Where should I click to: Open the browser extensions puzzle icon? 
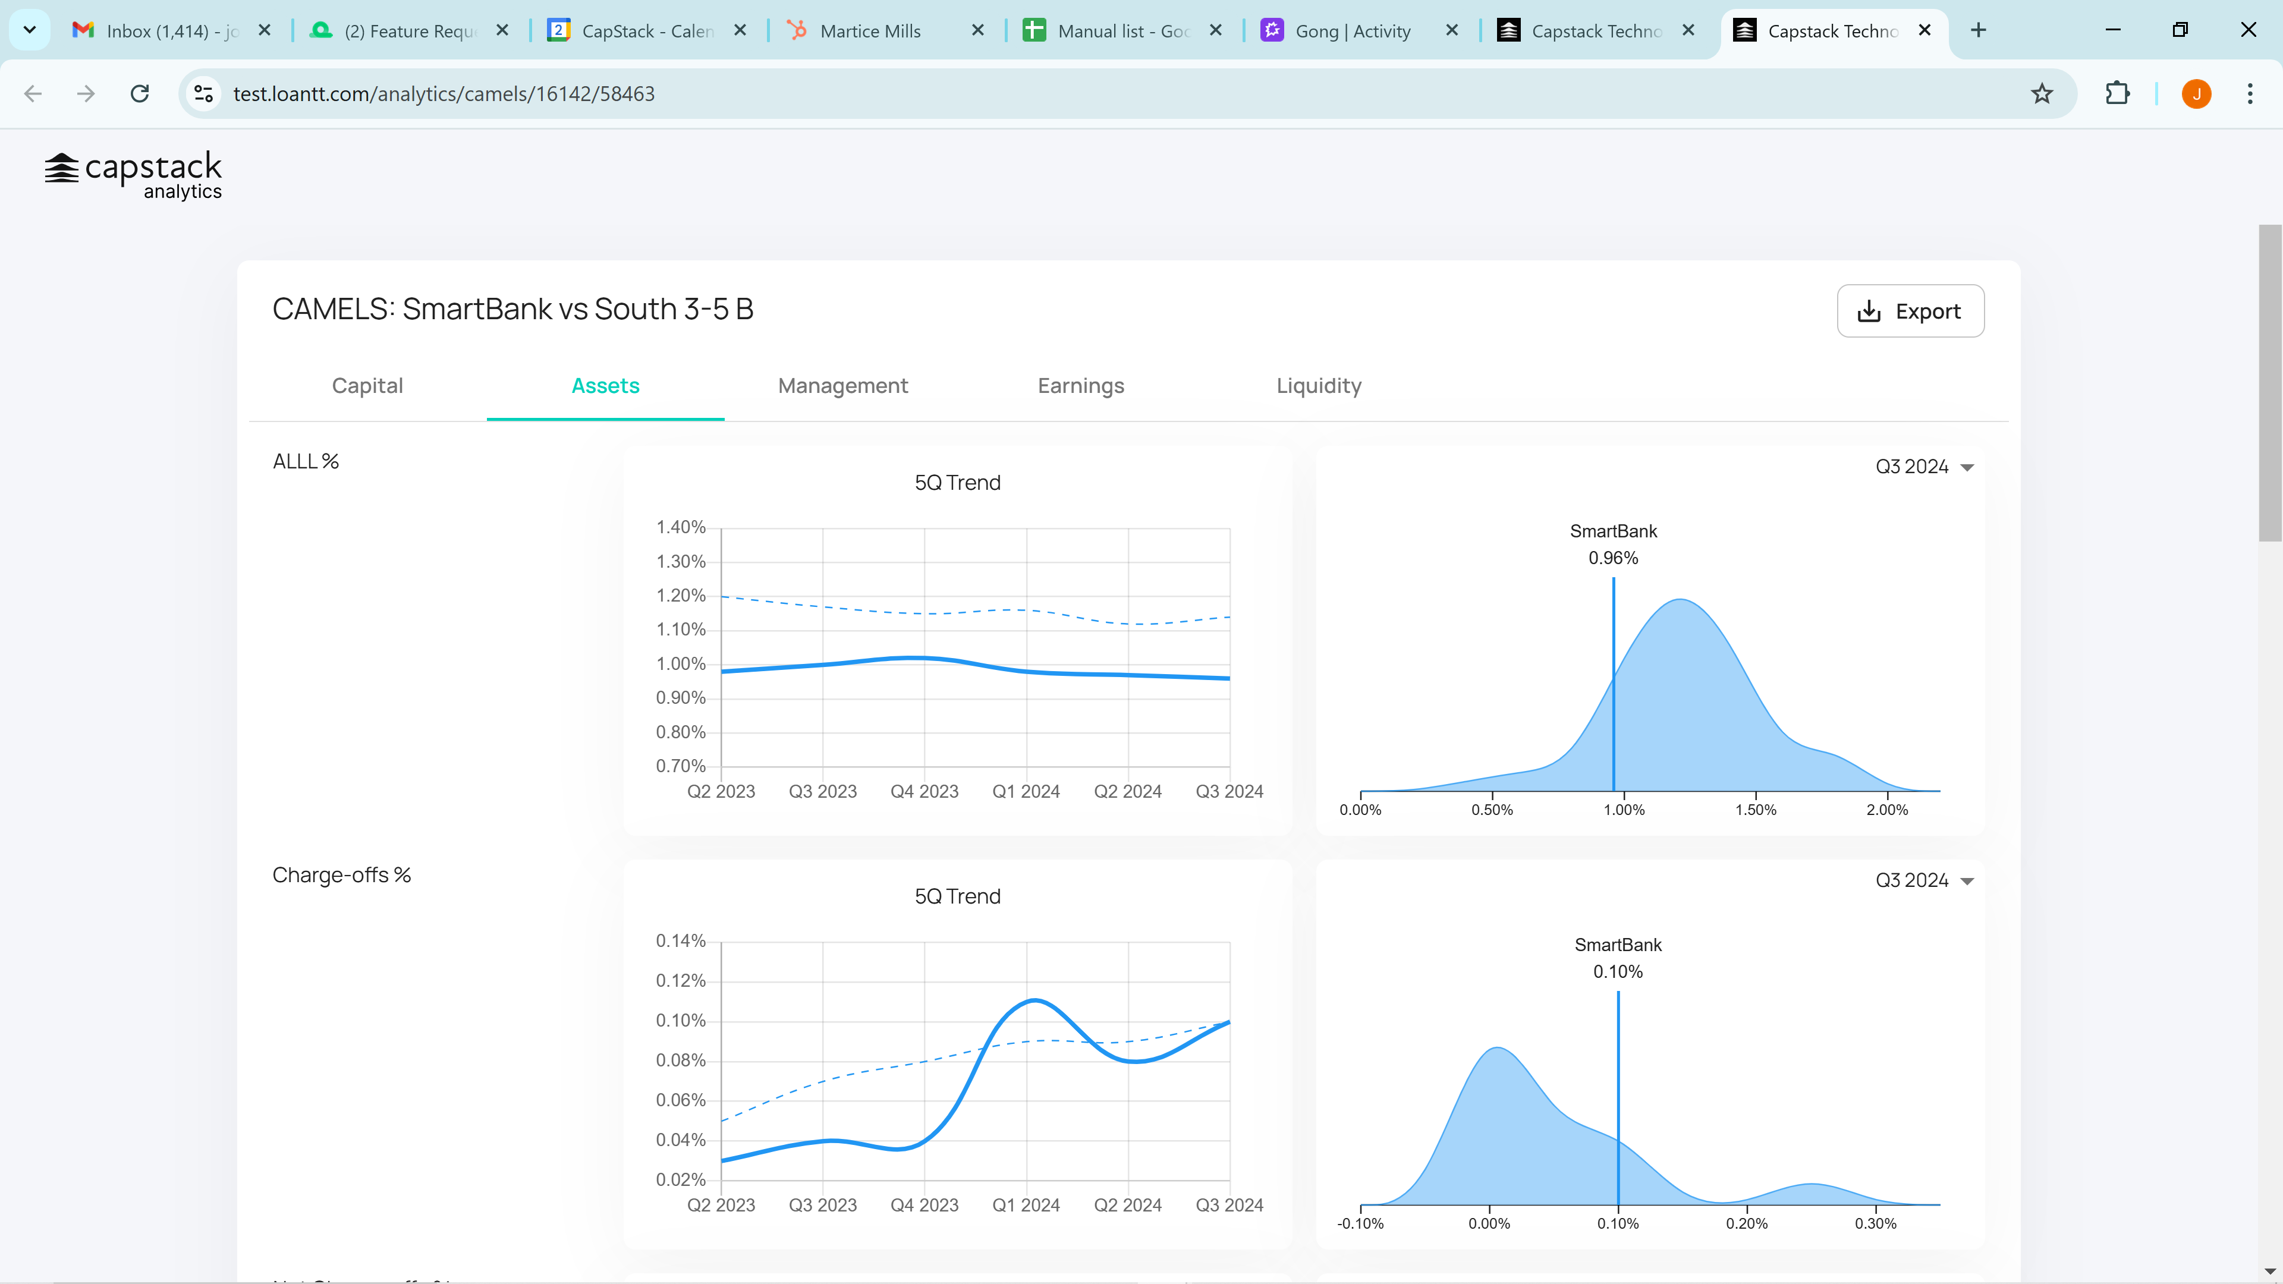pyautogui.click(x=2117, y=94)
